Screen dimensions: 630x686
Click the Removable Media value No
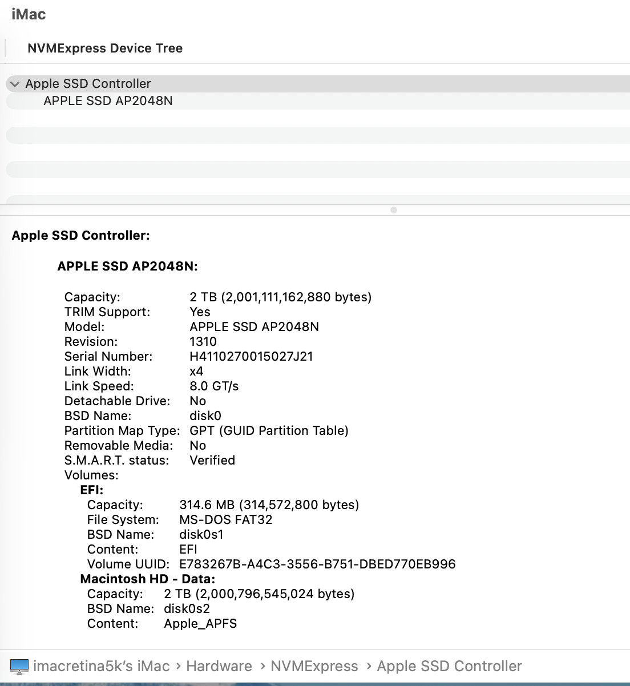point(198,446)
